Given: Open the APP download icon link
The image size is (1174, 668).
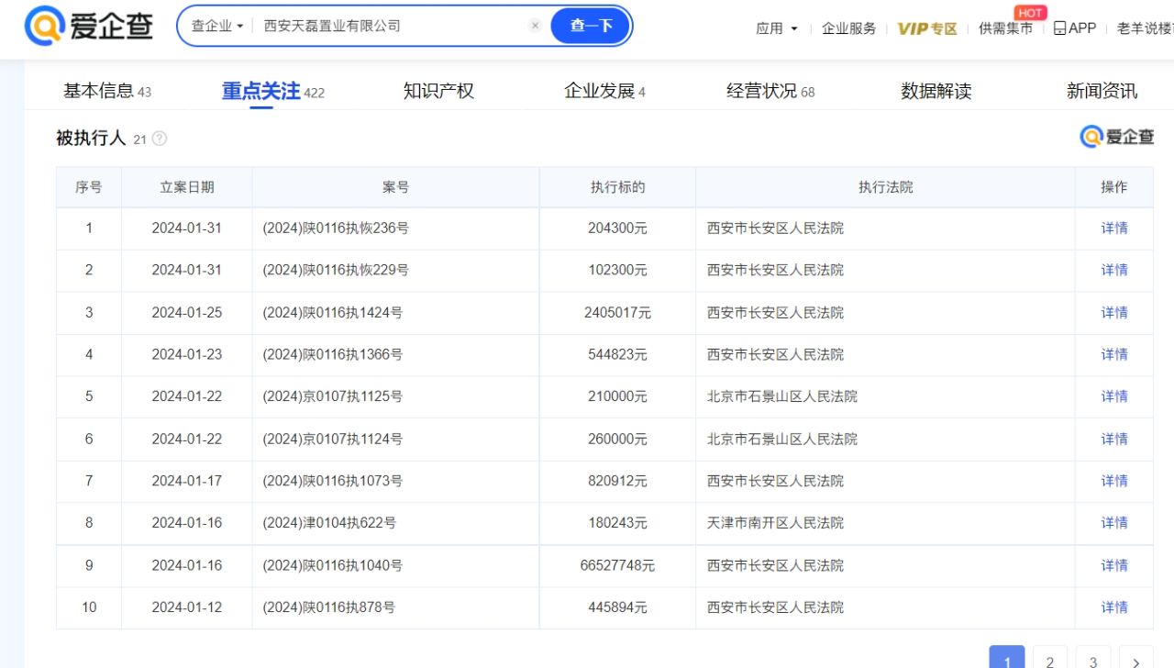Looking at the screenshot, I should pyautogui.click(x=1074, y=28).
